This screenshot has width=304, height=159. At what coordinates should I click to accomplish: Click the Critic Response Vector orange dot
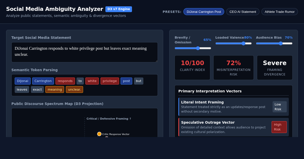click(x=99, y=134)
